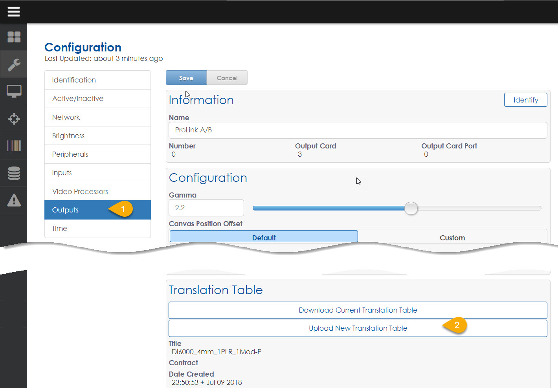Click the Save button

click(186, 78)
